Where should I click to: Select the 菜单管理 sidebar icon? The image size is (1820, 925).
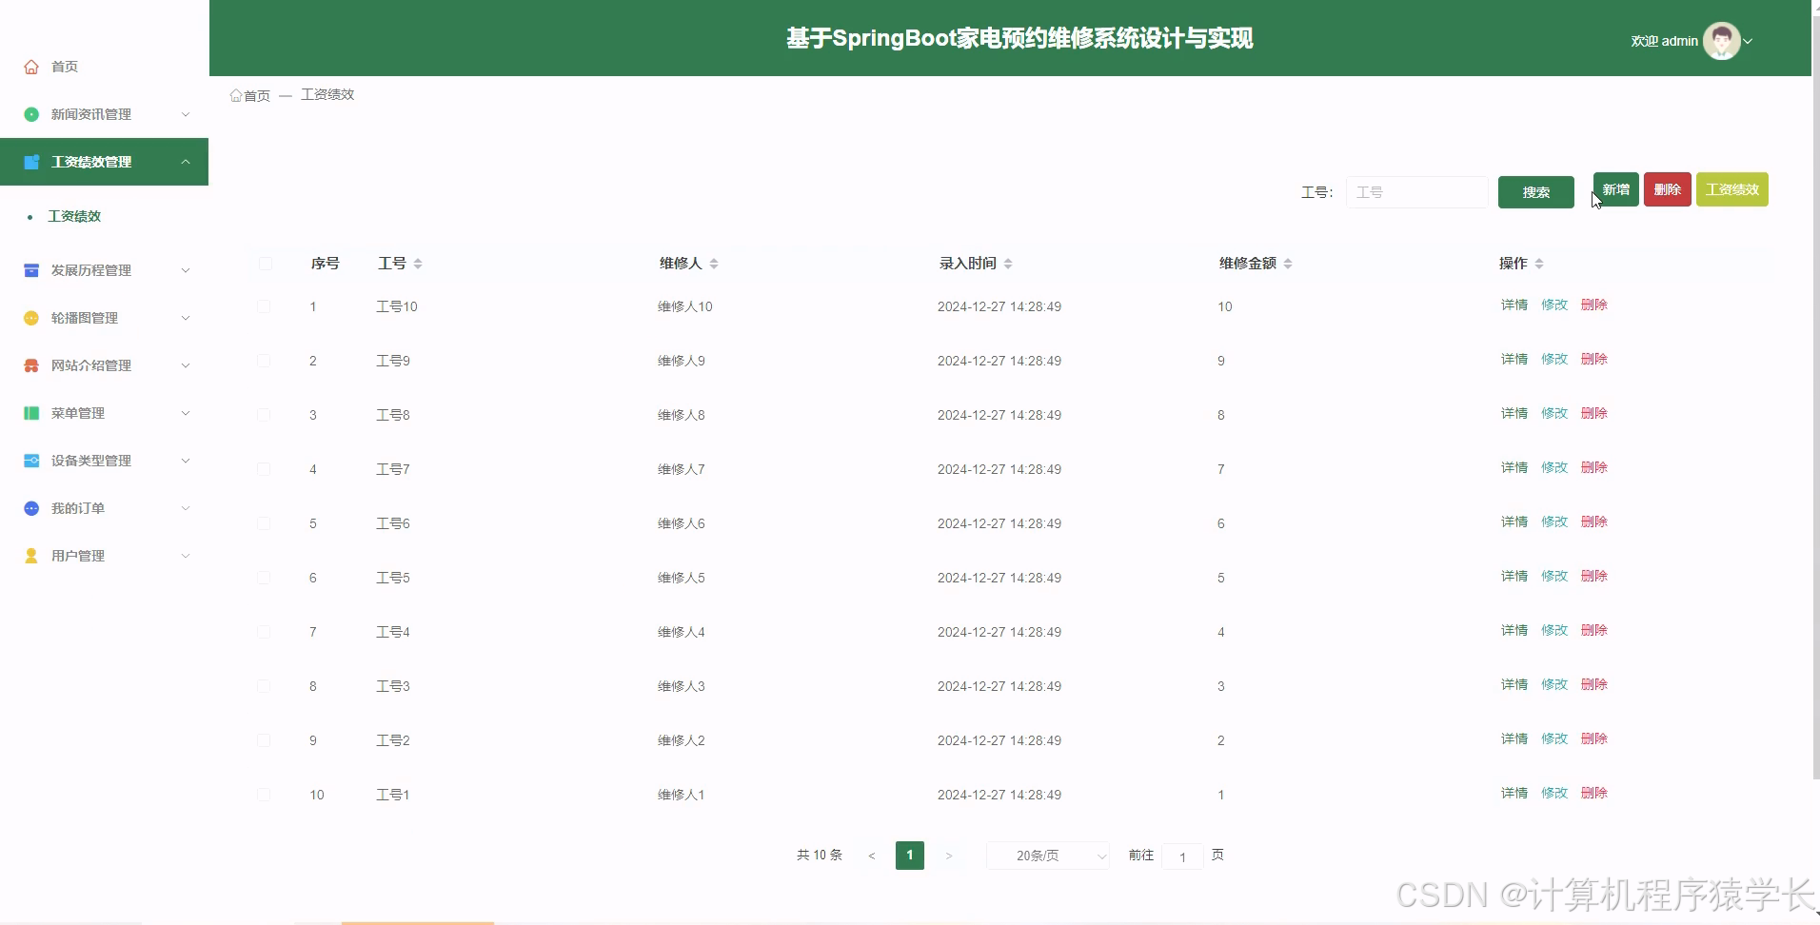pos(31,412)
